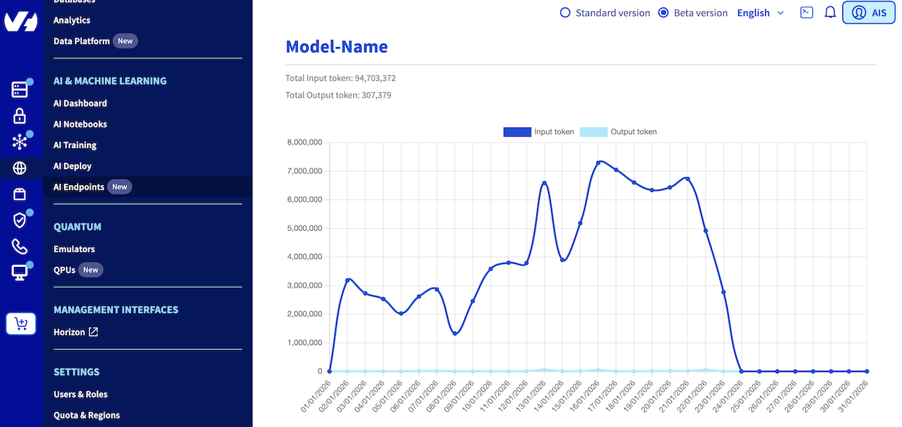Viewport: 902px width, 427px height.
Task: Click the QPUs entry with New badge
Action: (64, 270)
